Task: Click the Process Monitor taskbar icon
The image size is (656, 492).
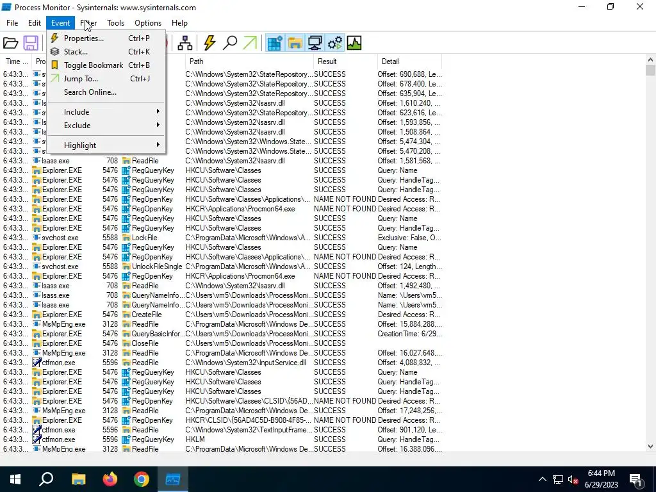Action: click(173, 479)
